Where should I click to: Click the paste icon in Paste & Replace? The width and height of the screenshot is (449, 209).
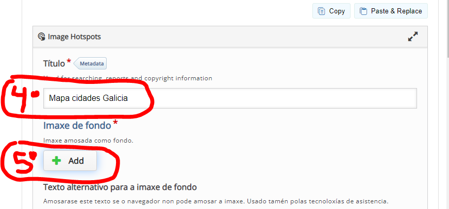tap(363, 11)
